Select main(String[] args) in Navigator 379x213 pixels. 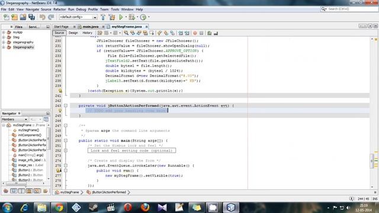pos(30,155)
